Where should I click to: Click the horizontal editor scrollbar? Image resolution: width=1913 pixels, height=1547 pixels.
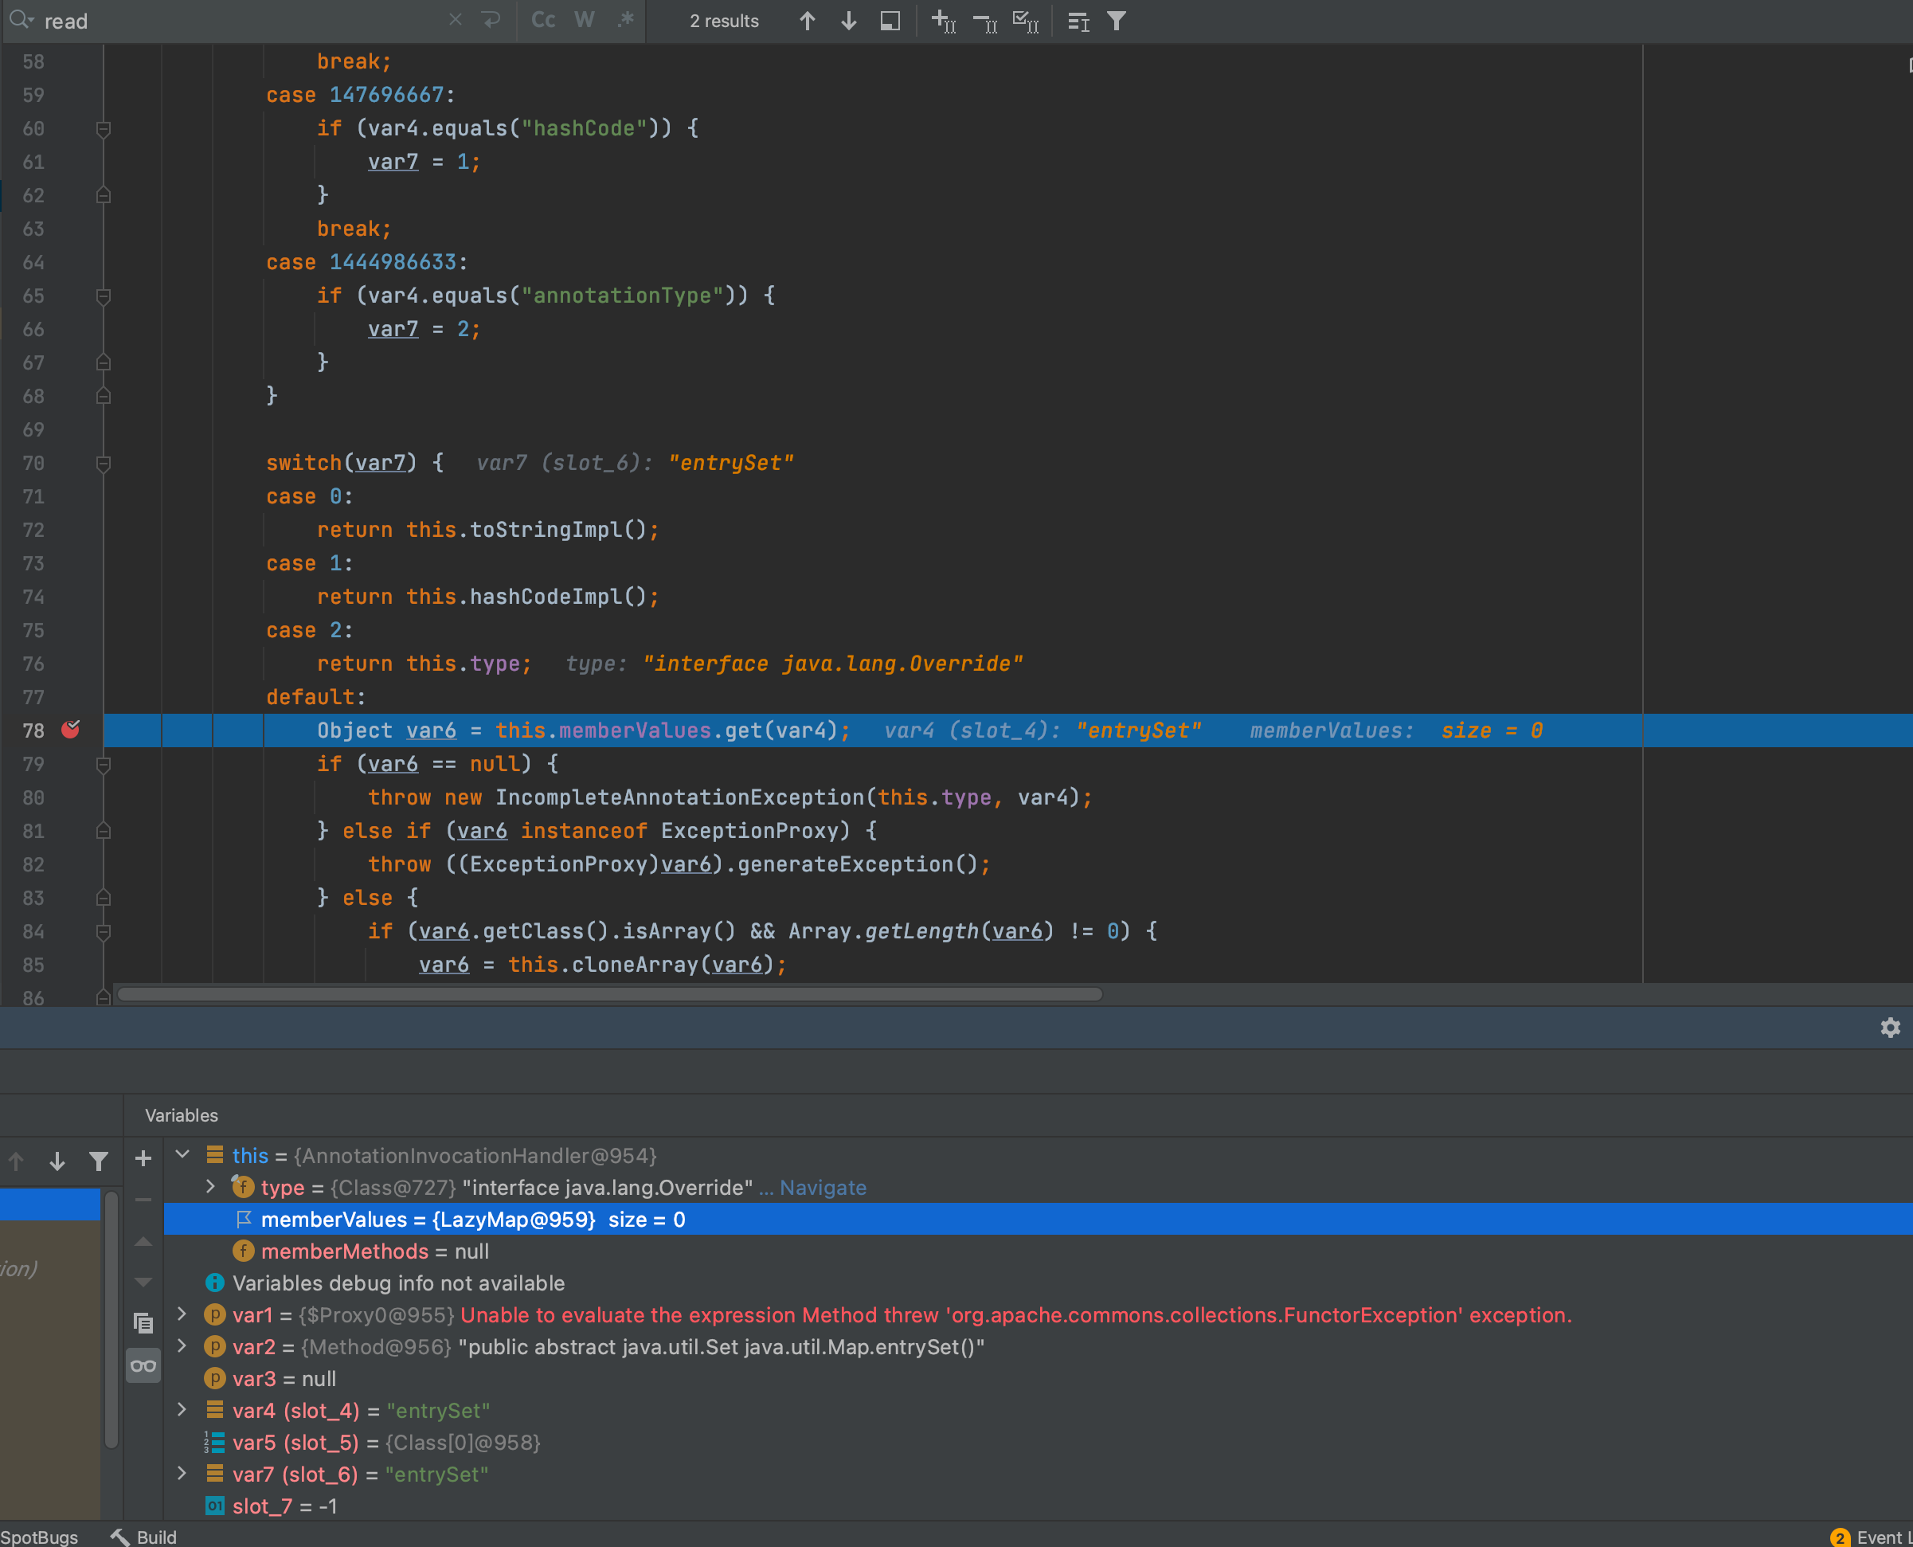click(x=609, y=993)
